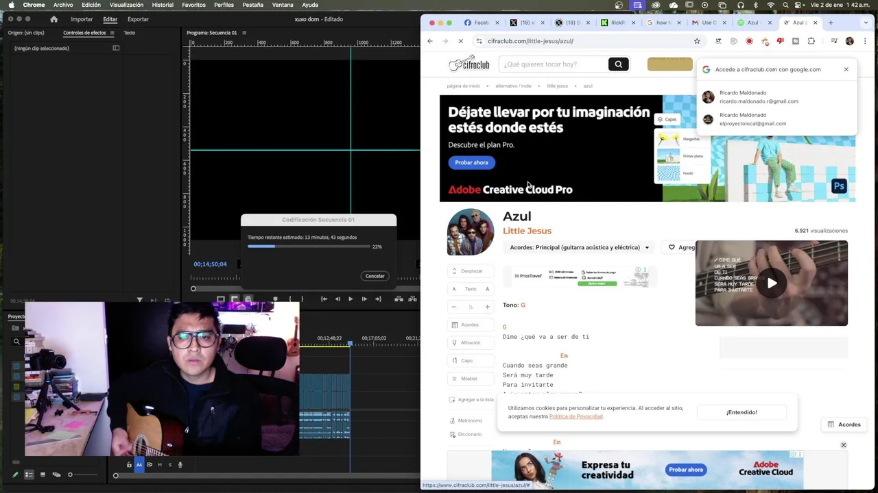Image resolution: width=878 pixels, height=493 pixels.
Task: Cancel the sequence encoding
Action: 375,276
